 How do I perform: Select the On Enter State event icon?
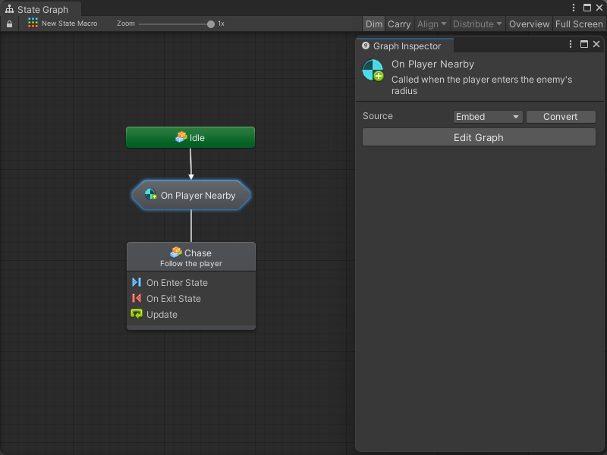[x=137, y=282]
